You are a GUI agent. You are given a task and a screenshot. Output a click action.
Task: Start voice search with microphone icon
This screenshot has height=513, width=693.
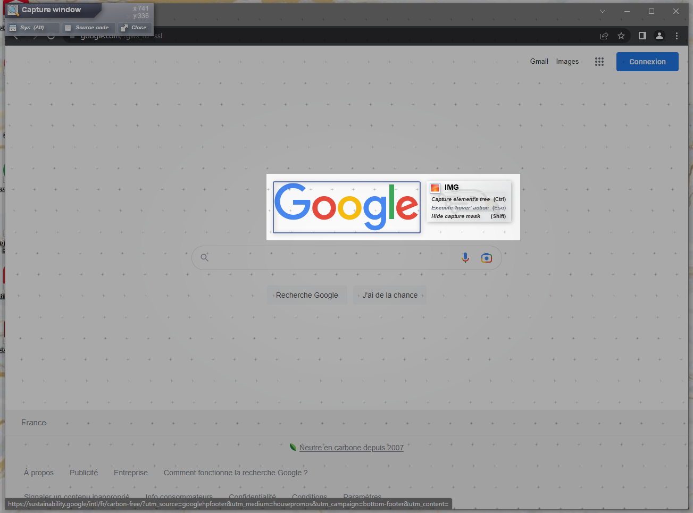point(465,258)
